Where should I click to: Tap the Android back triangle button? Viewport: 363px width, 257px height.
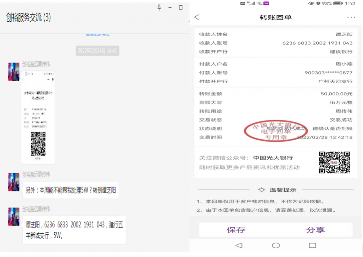click(239, 245)
